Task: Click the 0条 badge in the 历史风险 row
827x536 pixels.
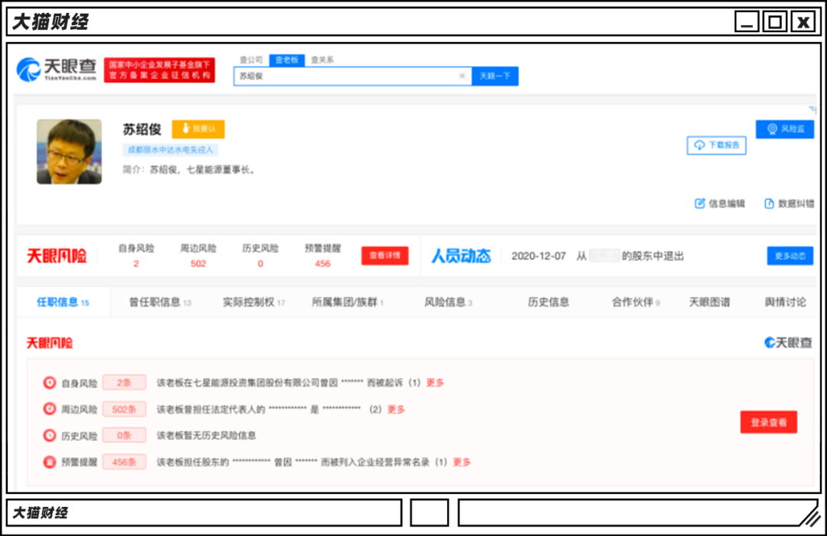Action: click(124, 435)
